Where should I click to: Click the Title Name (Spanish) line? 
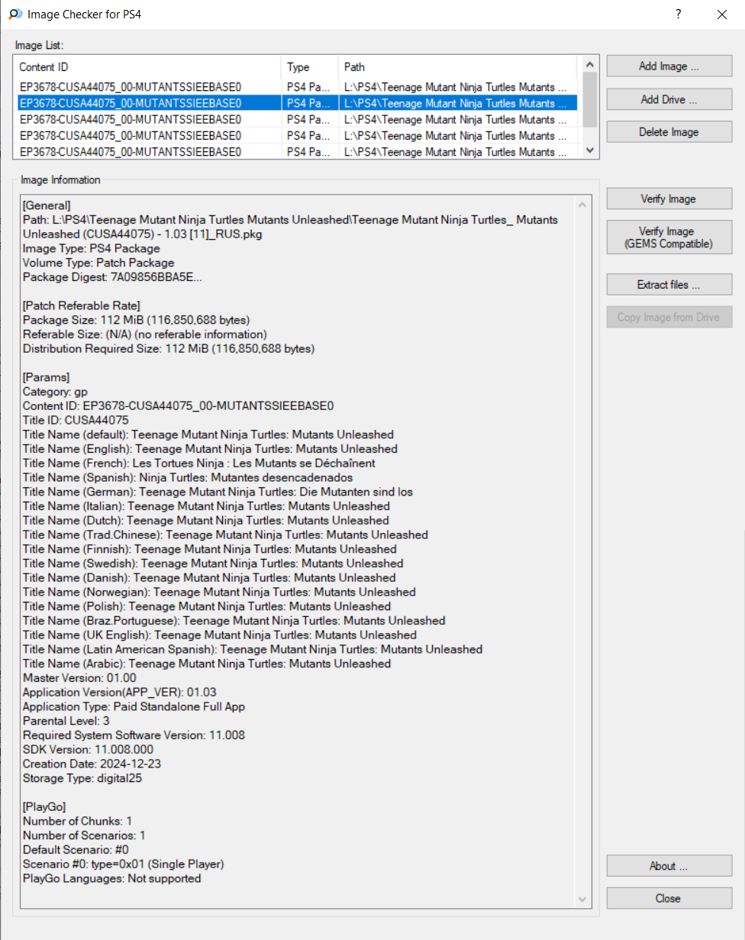(188, 477)
